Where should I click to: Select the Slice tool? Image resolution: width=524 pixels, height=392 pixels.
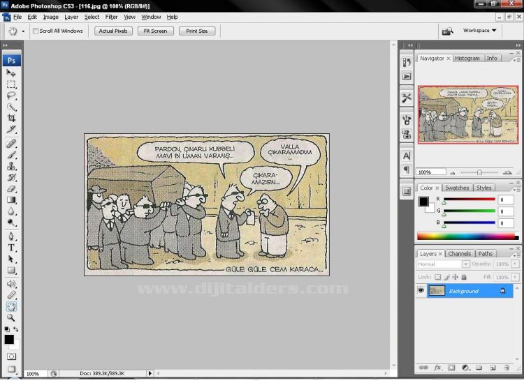[x=11, y=130]
